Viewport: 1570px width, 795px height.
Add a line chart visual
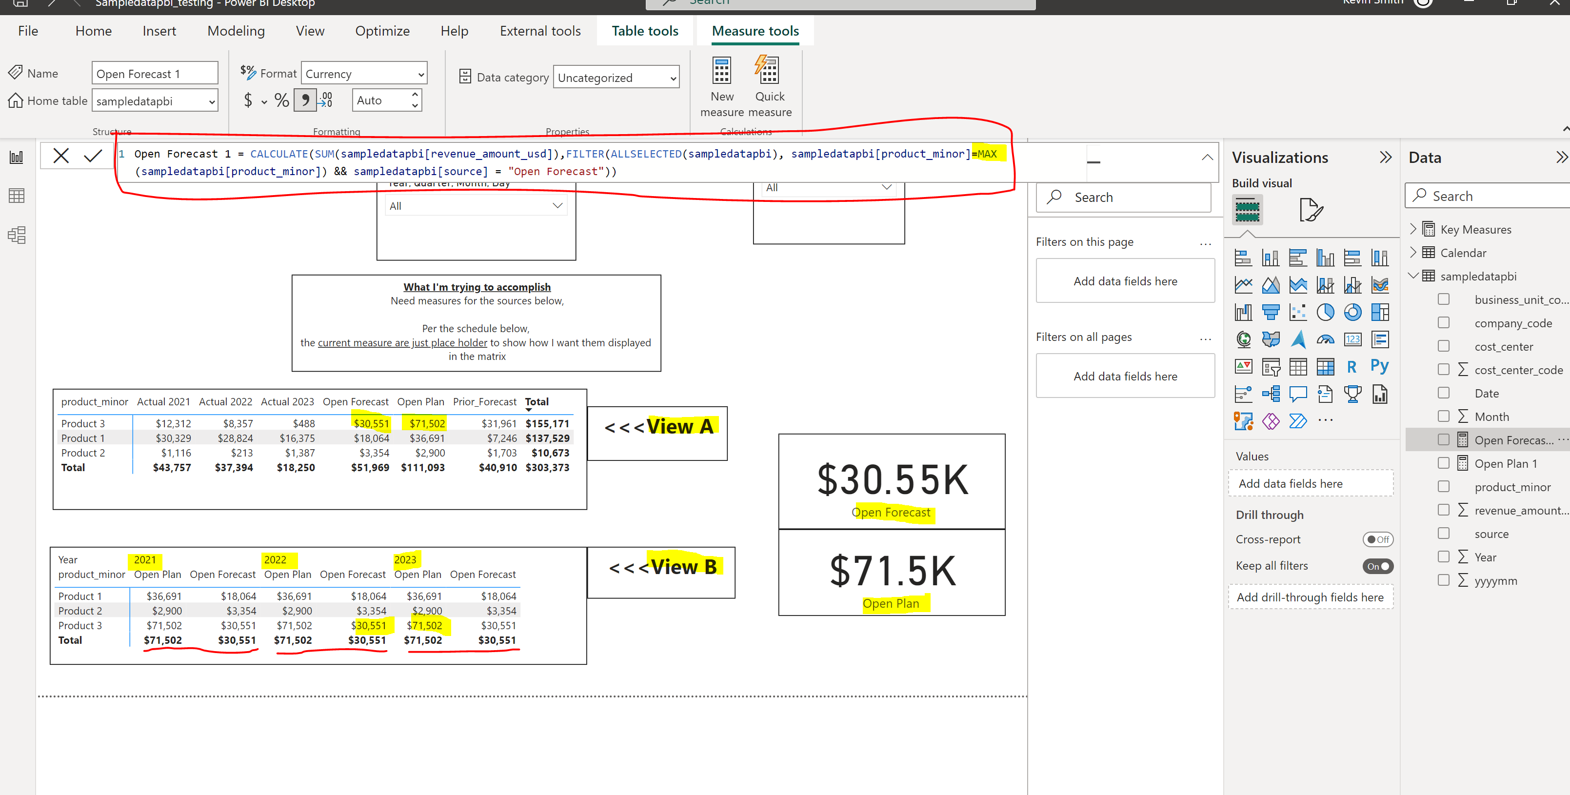[1243, 285]
